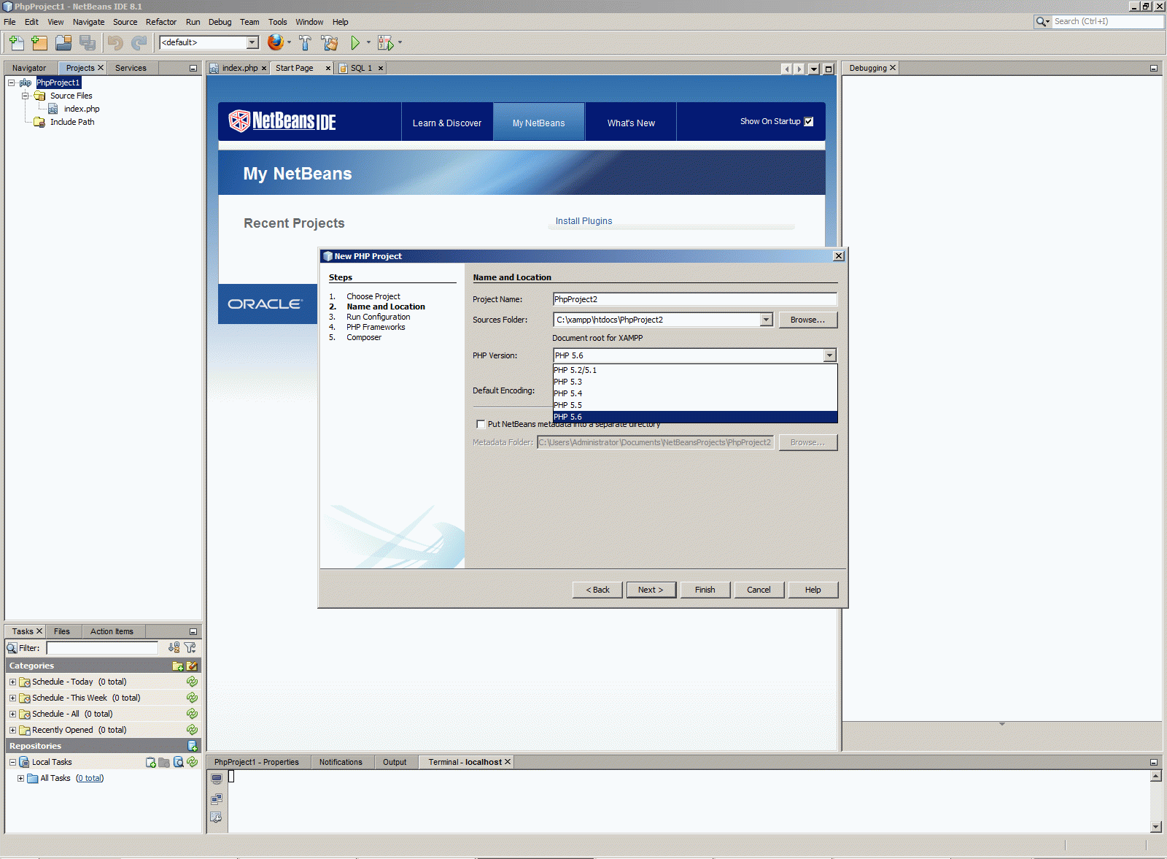Image resolution: width=1167 pixels, height=859 pixels.
Task: Check Put NetBeans metadata into separate directory
Action: (x=481, y=424)
